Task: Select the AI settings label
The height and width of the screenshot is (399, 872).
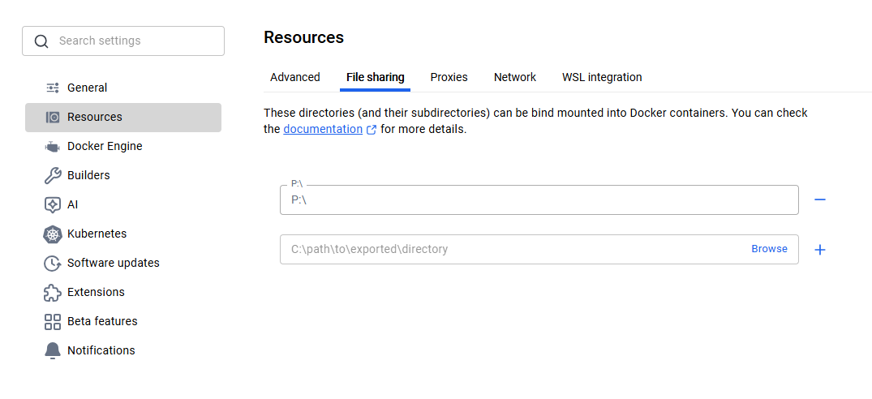Action: (x=72, y=204)
